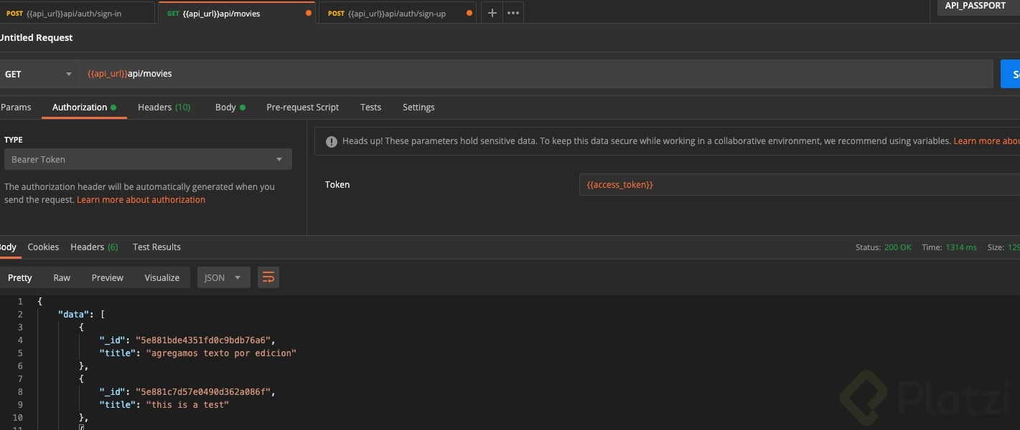1020x430 pixels.
Task: Open the GET method dropdown
Action: (x=39, y=74)
